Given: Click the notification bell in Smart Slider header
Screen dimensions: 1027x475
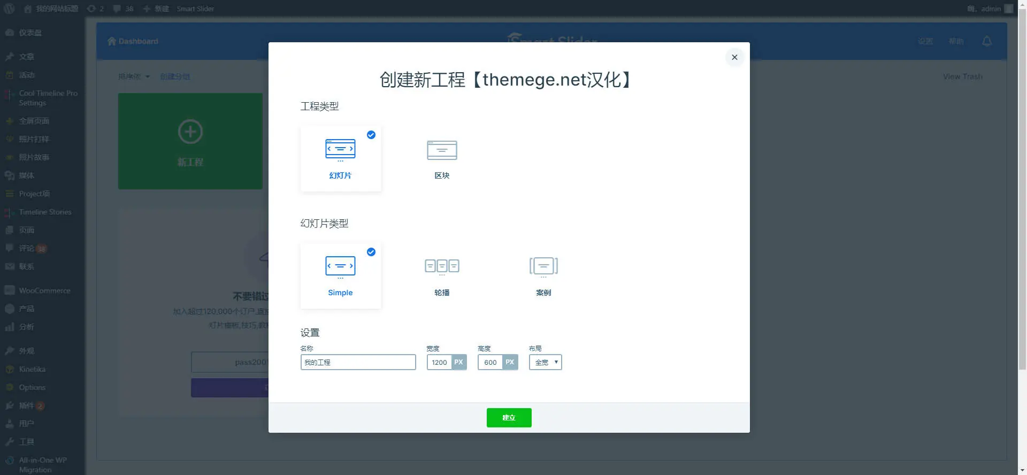Looking at the screenshot, I should coord(987,41).
